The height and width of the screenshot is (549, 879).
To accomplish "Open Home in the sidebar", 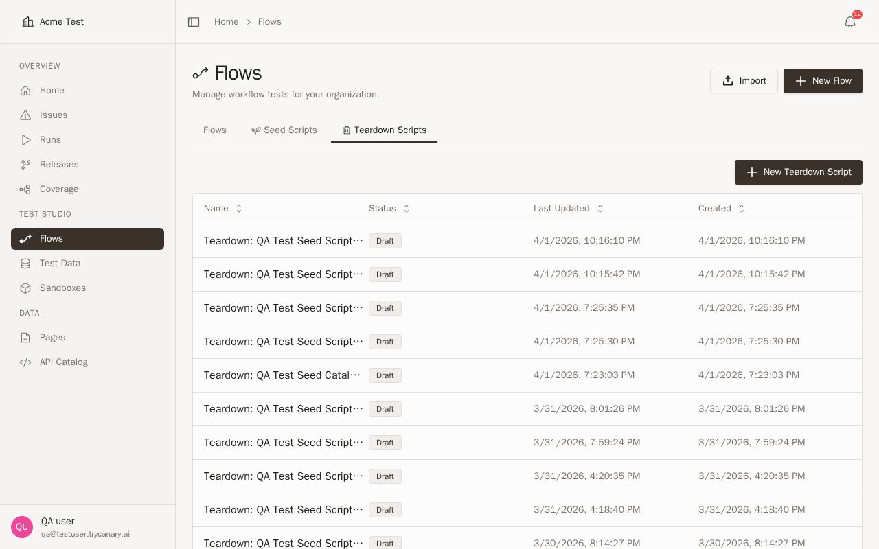I will [x=87, y=91].
